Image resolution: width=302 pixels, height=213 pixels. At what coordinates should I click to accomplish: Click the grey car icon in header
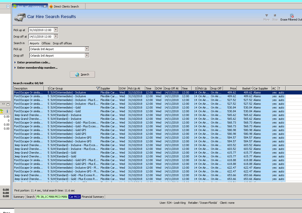click(x=20, y=17)
